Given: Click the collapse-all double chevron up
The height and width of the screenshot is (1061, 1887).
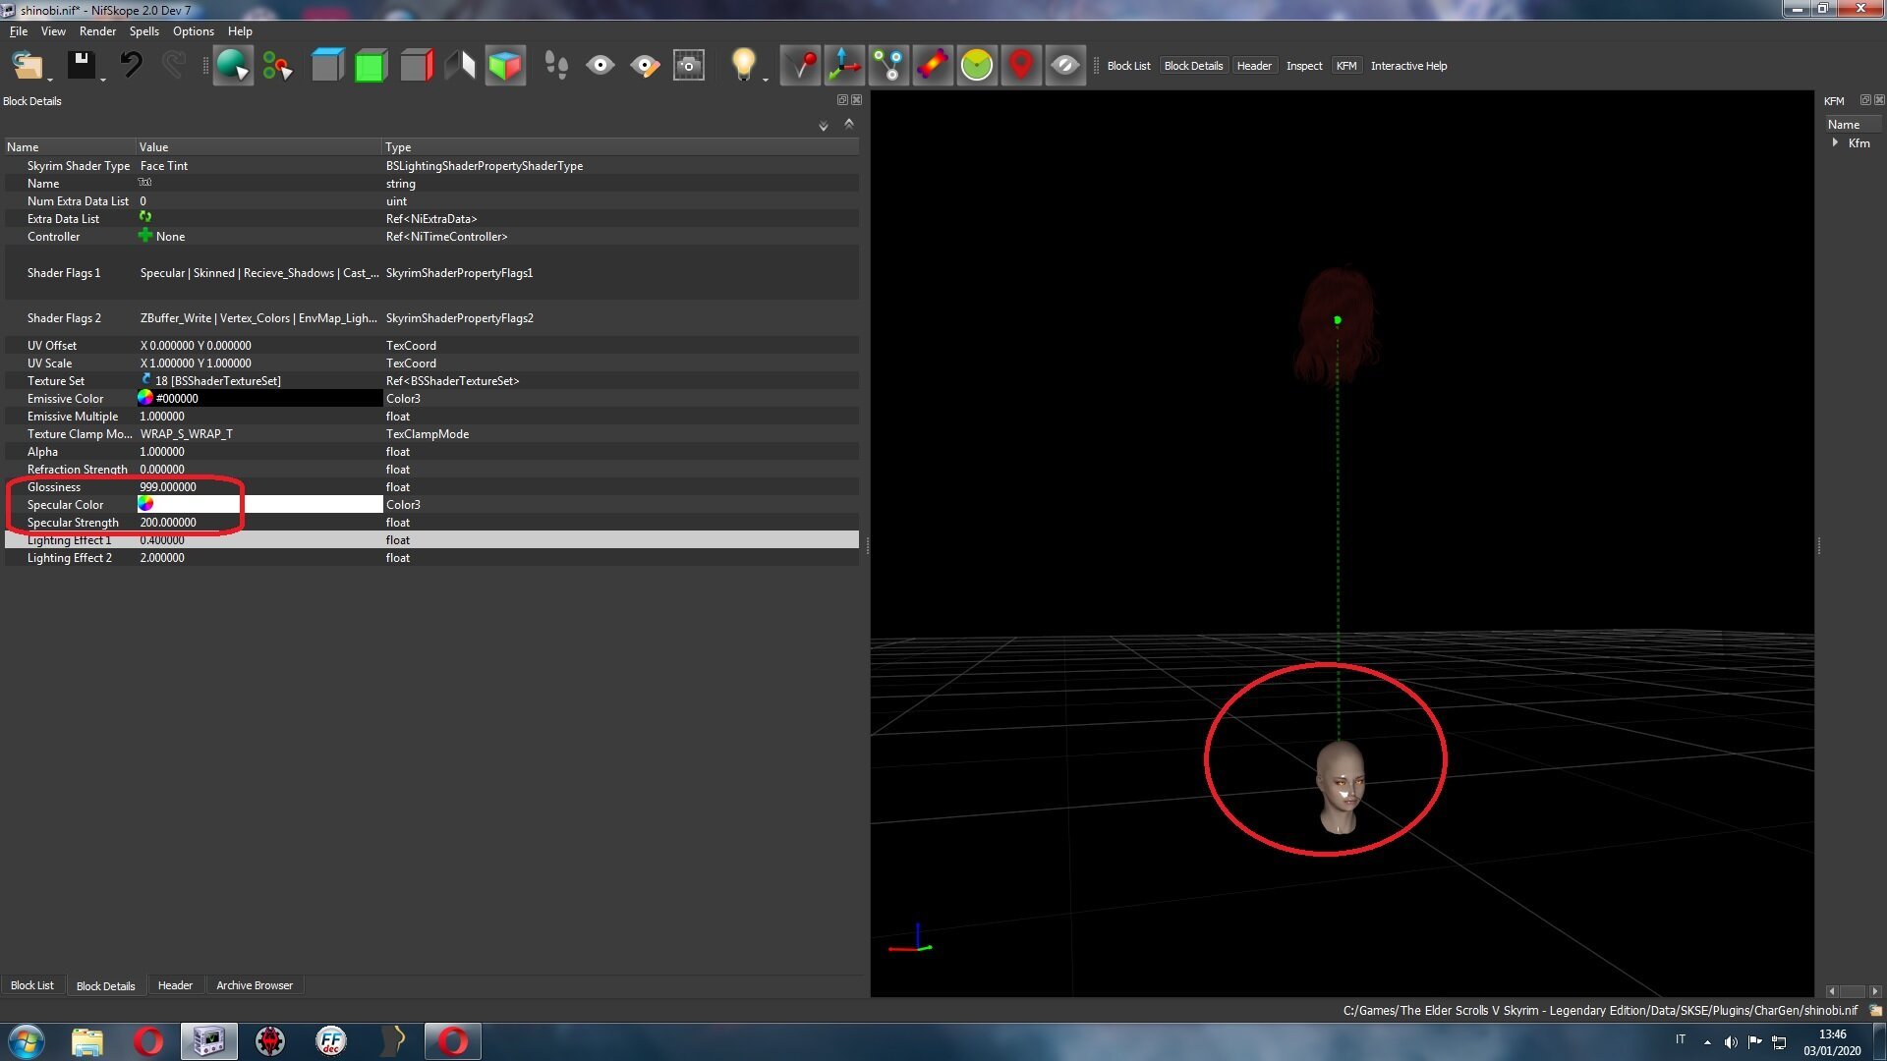Looking at the screenshot, I should click(x=849, y=124).
